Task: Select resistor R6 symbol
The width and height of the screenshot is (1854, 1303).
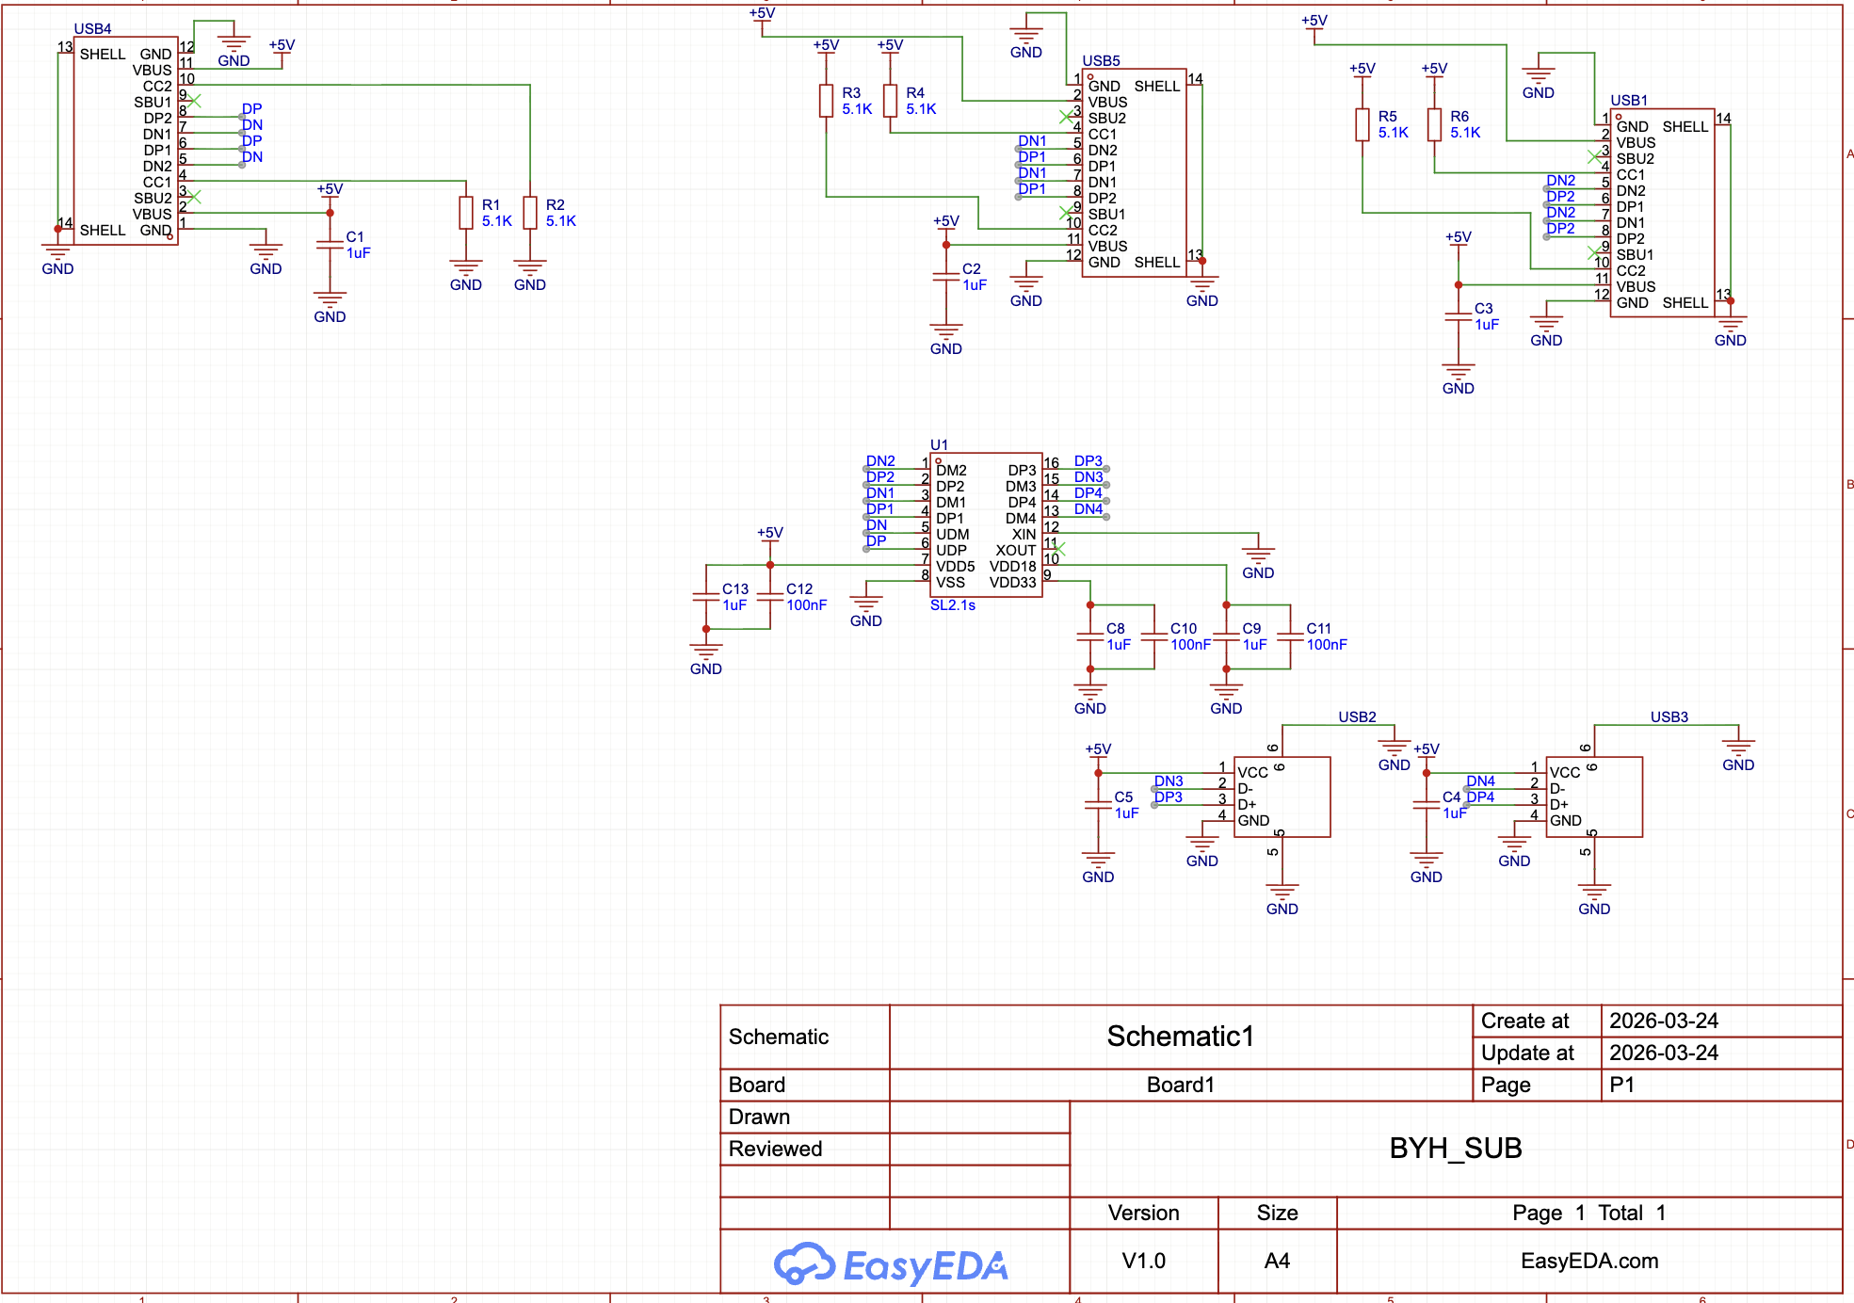Action: click(x=1434, y=124)
